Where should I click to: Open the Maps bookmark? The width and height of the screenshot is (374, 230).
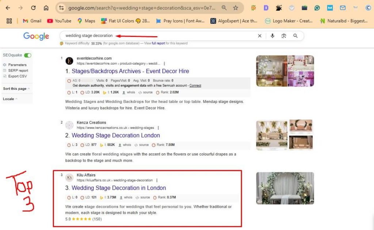tap(86, 21)
